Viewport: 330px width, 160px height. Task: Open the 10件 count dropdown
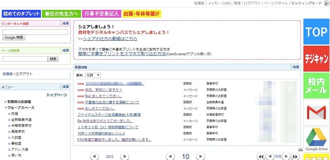[93, 75]
